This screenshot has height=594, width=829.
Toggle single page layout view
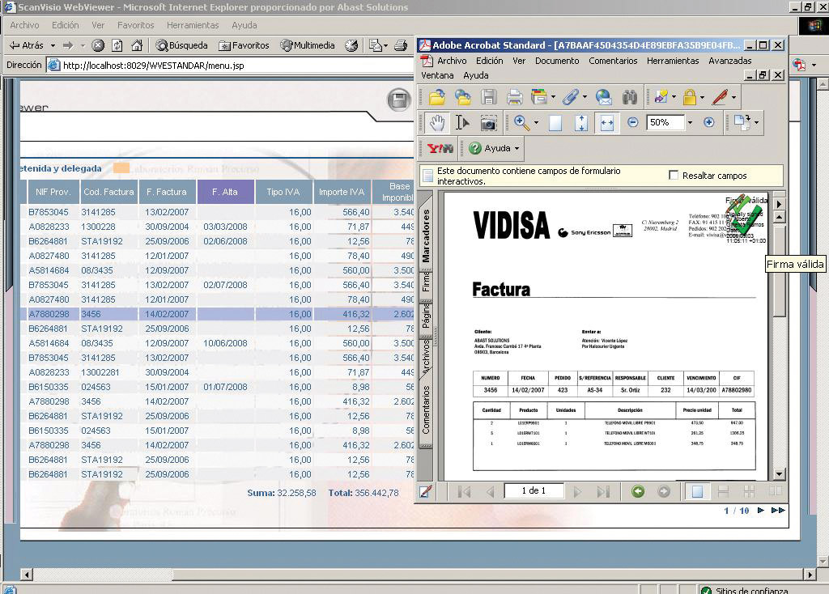click(697, 491)
